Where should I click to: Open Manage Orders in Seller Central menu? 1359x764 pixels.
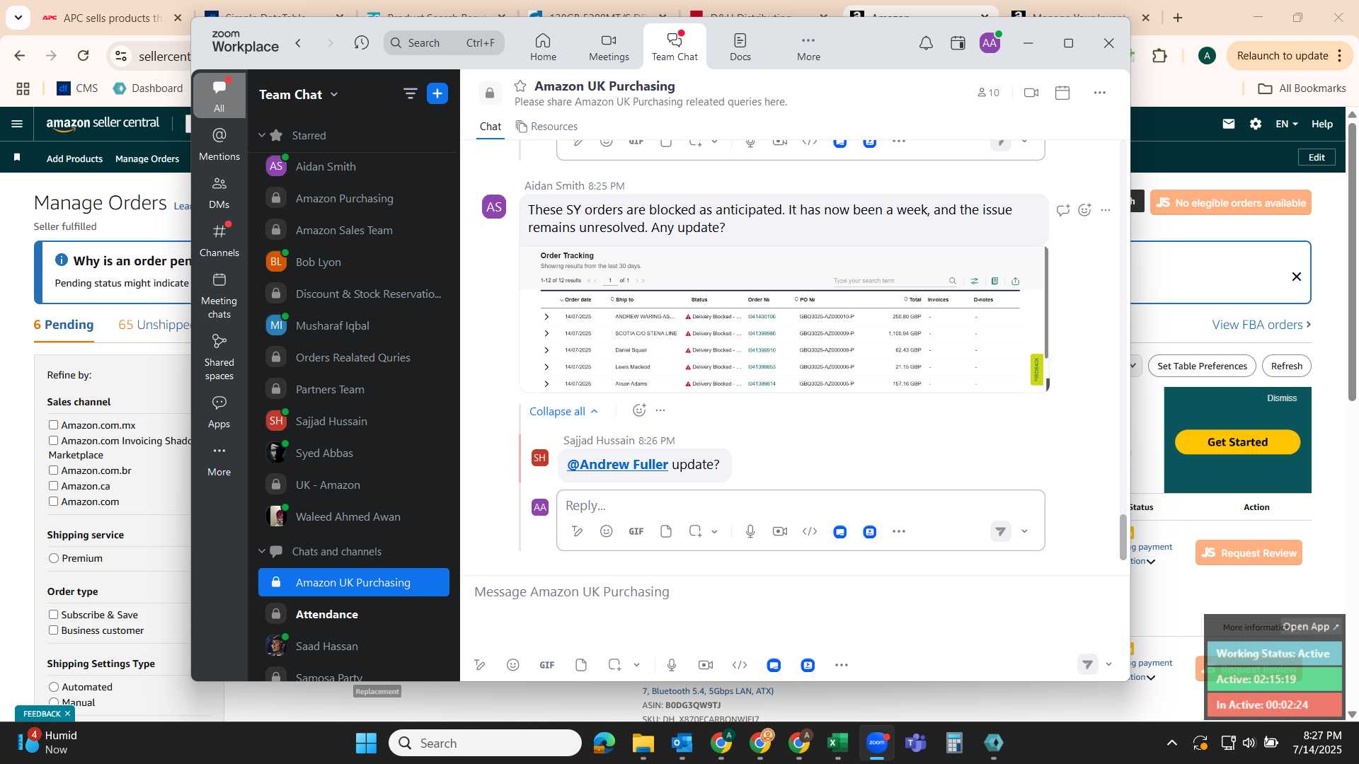pos(147,159)
